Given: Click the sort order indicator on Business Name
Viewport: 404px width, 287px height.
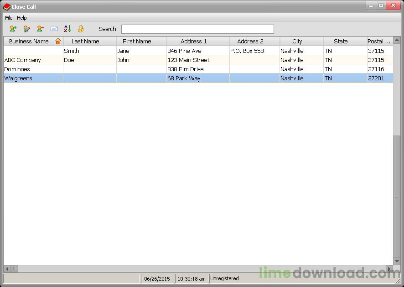Looking at the screenshot, I should [x=58, y=41].
